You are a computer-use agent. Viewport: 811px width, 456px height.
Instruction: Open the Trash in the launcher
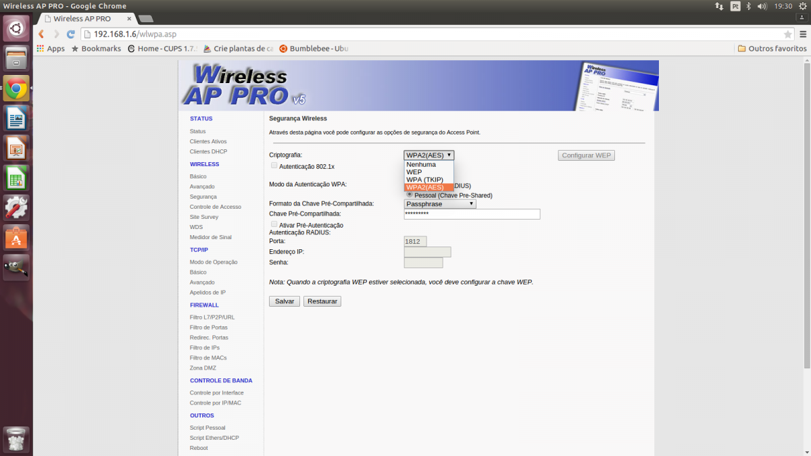(16, 439)
